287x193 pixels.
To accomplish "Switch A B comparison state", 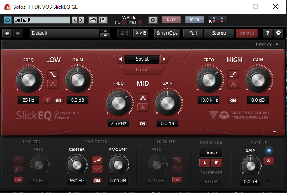I will 125,33.
